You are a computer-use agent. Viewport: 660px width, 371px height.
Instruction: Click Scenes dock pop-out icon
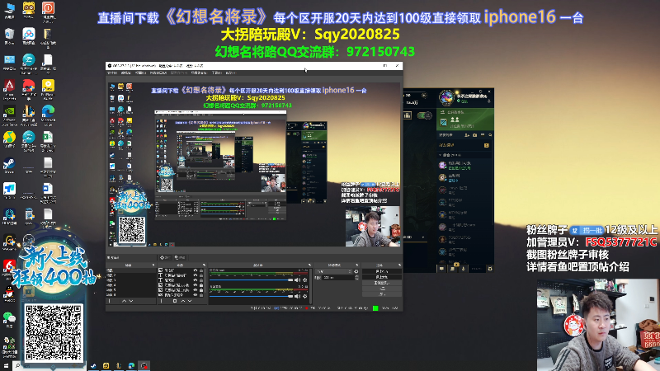click(153, 265)
